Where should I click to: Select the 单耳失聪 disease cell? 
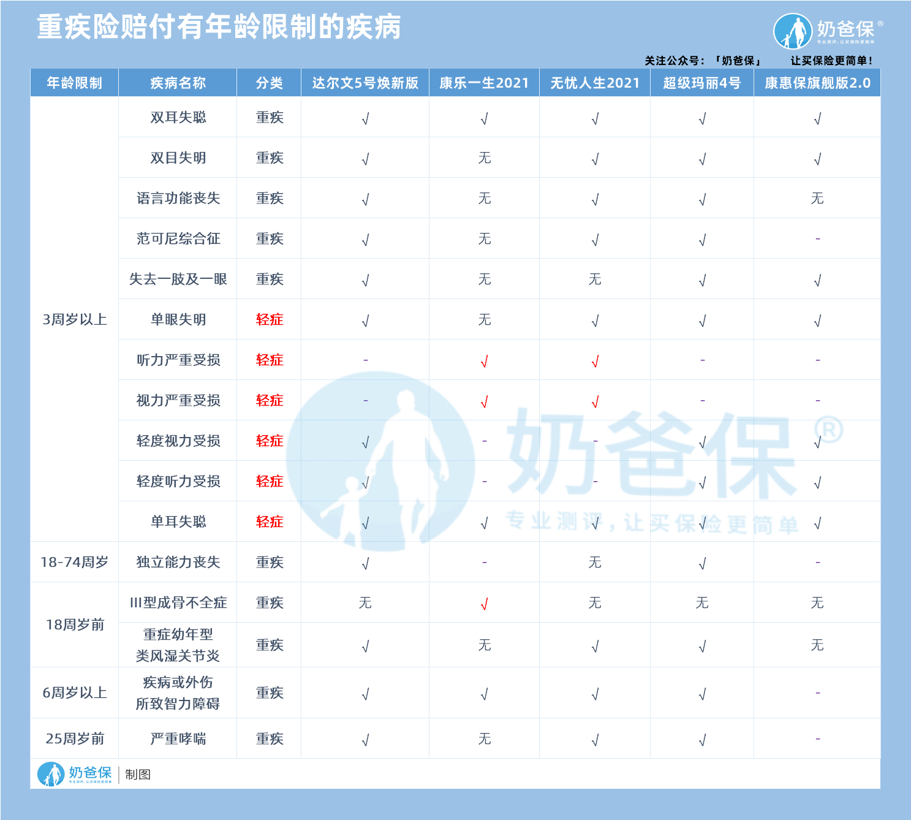click(x=178, y=522)
